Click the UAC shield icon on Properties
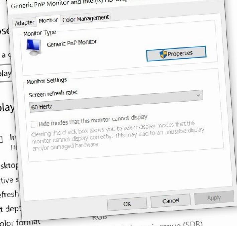Screen dimensions: 237x226 click(x=163, y=54)
